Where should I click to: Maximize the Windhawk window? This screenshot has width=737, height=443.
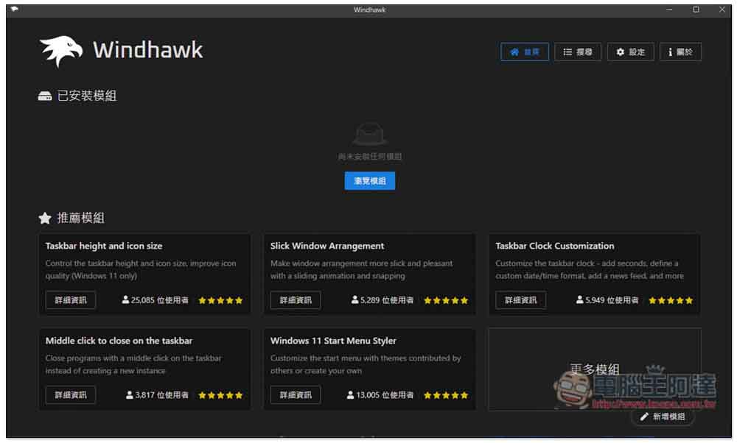coord(696,10)
